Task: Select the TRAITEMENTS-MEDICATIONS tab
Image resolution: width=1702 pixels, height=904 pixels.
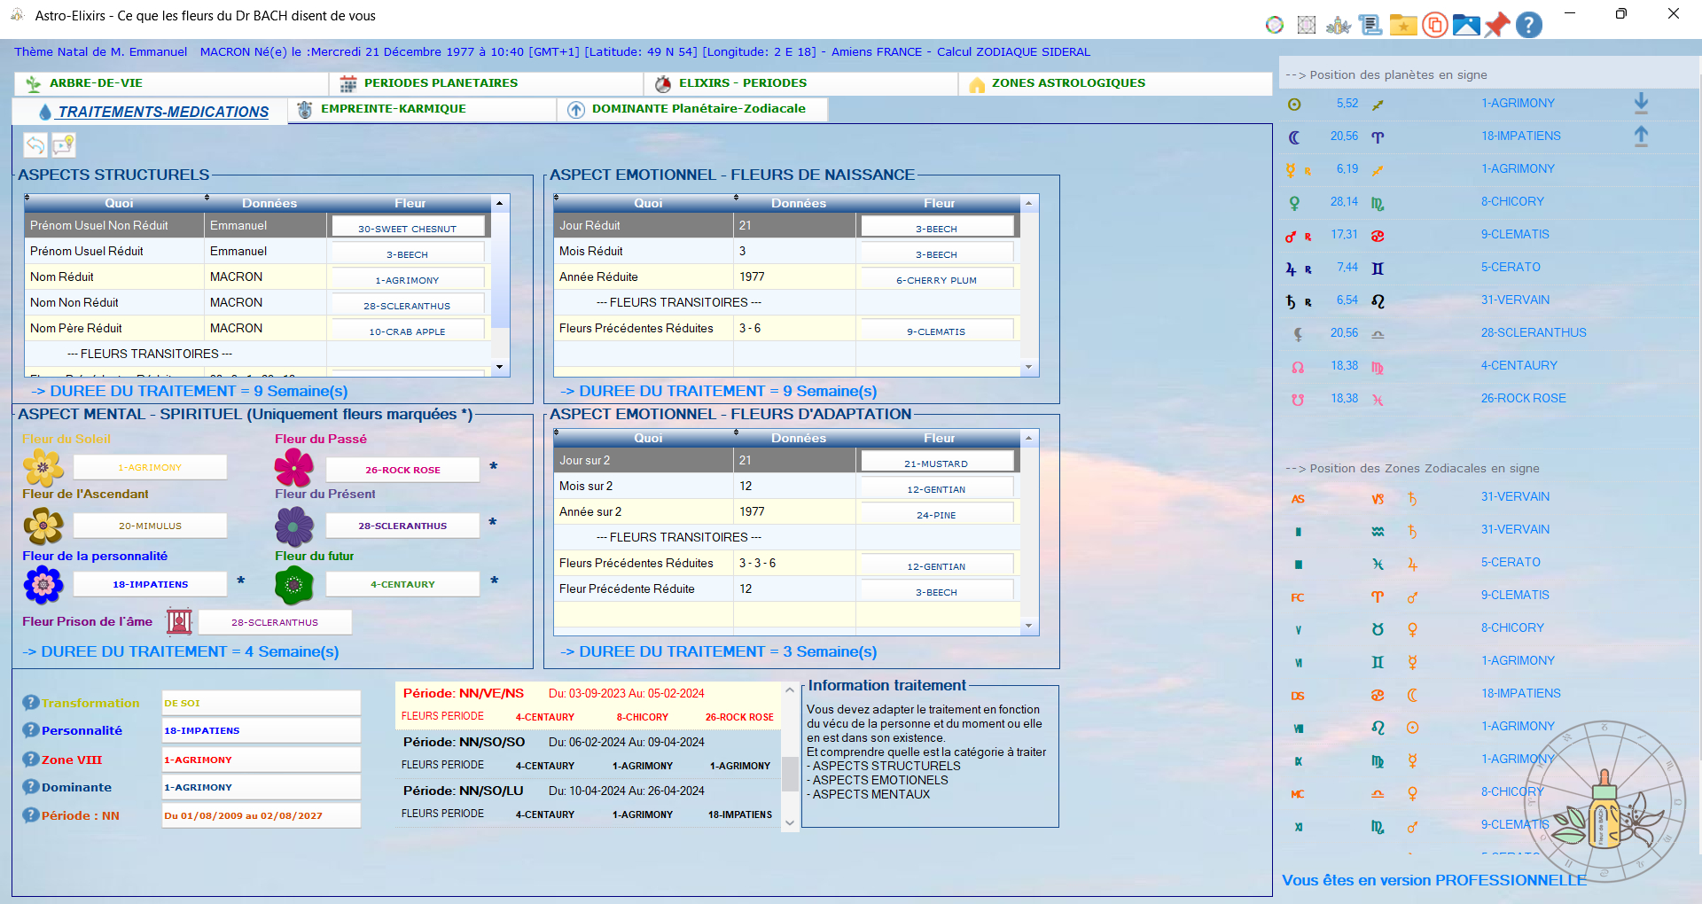Action: tap(150, 111)
